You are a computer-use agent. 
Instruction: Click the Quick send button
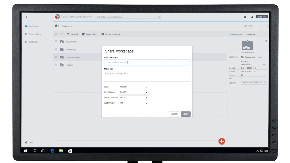click(x=262, y=17)
